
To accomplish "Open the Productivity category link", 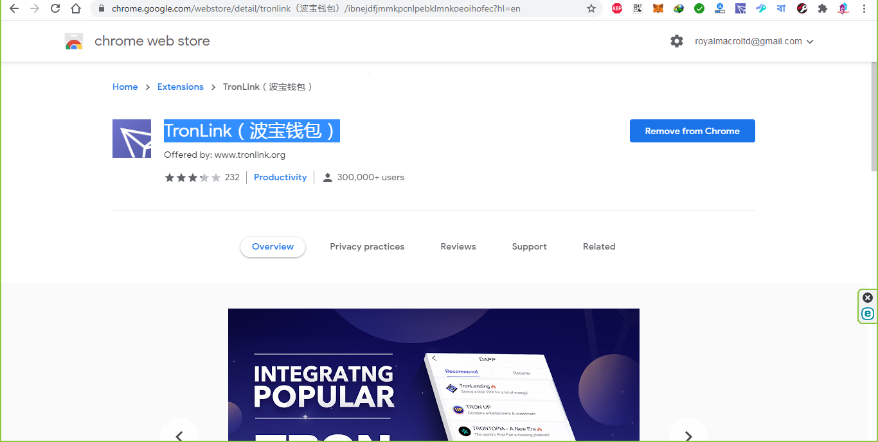I will click(280, 177).
